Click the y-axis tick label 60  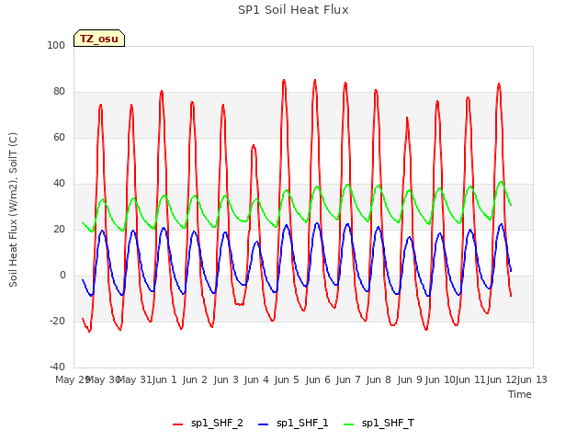coord(59,138)
